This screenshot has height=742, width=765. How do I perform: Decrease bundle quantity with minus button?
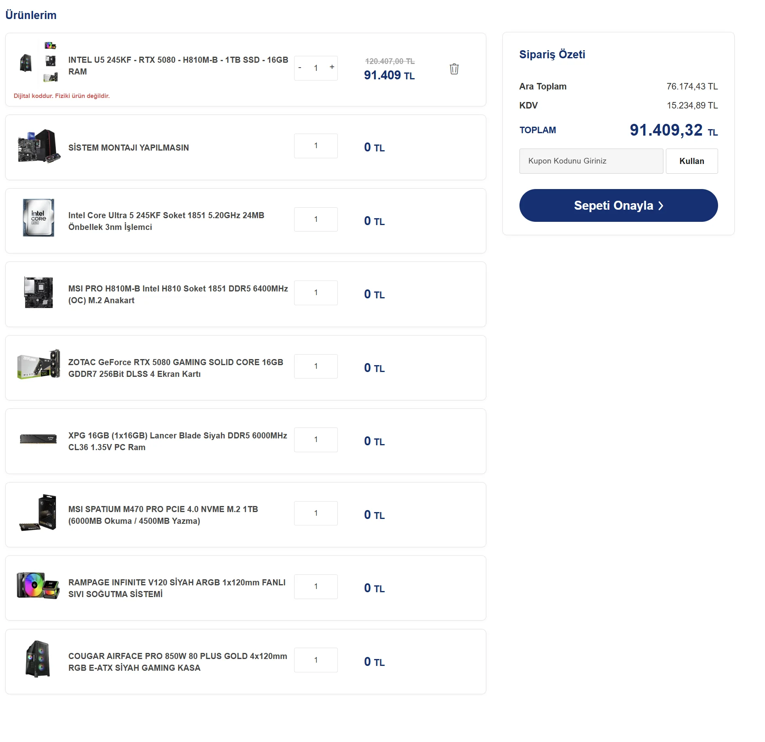pos(300,68)
